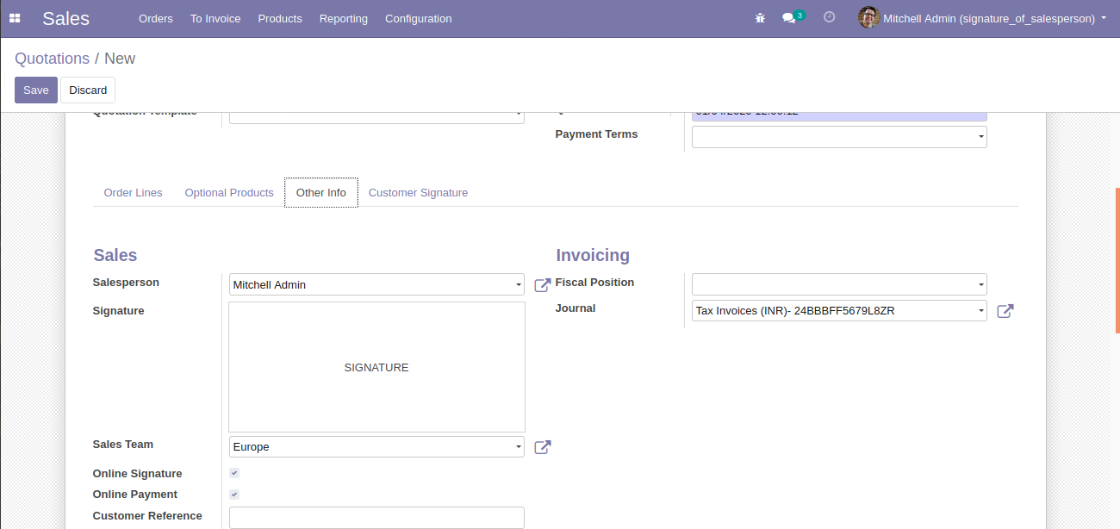This screenshot has height=529, width=1120.
Task: Switch to the Customer Signature tab
Action: point(418,193)
